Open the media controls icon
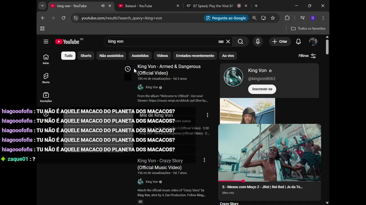 pos(303,18)
